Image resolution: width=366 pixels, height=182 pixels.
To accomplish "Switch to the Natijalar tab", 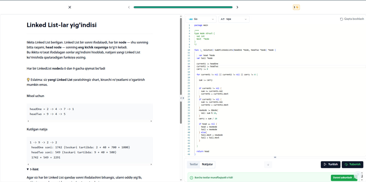I will (207, 164).
